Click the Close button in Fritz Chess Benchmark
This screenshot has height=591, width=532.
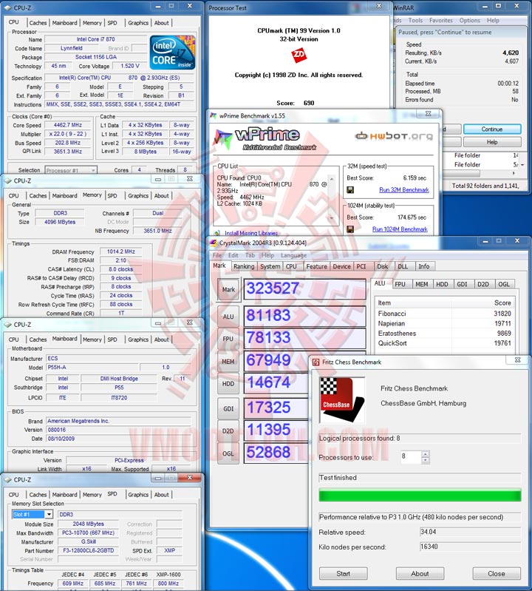(x=497, y=574)
